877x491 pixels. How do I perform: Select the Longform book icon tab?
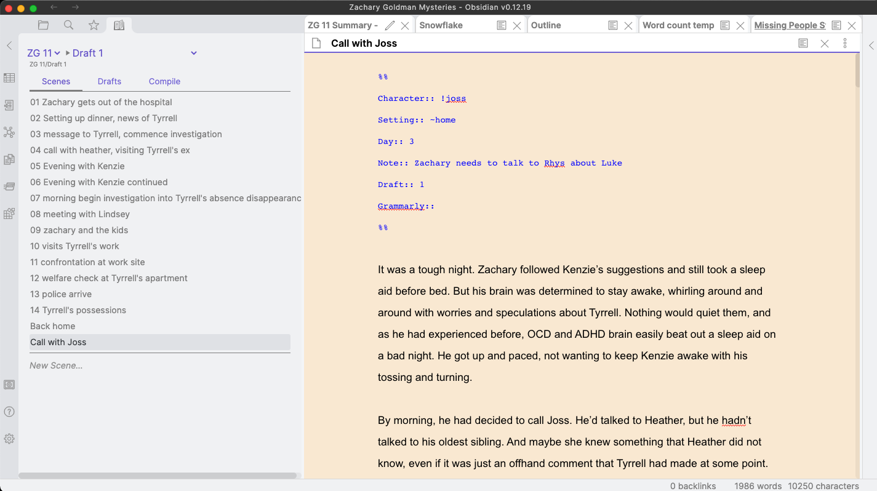[x=118, y=25]
